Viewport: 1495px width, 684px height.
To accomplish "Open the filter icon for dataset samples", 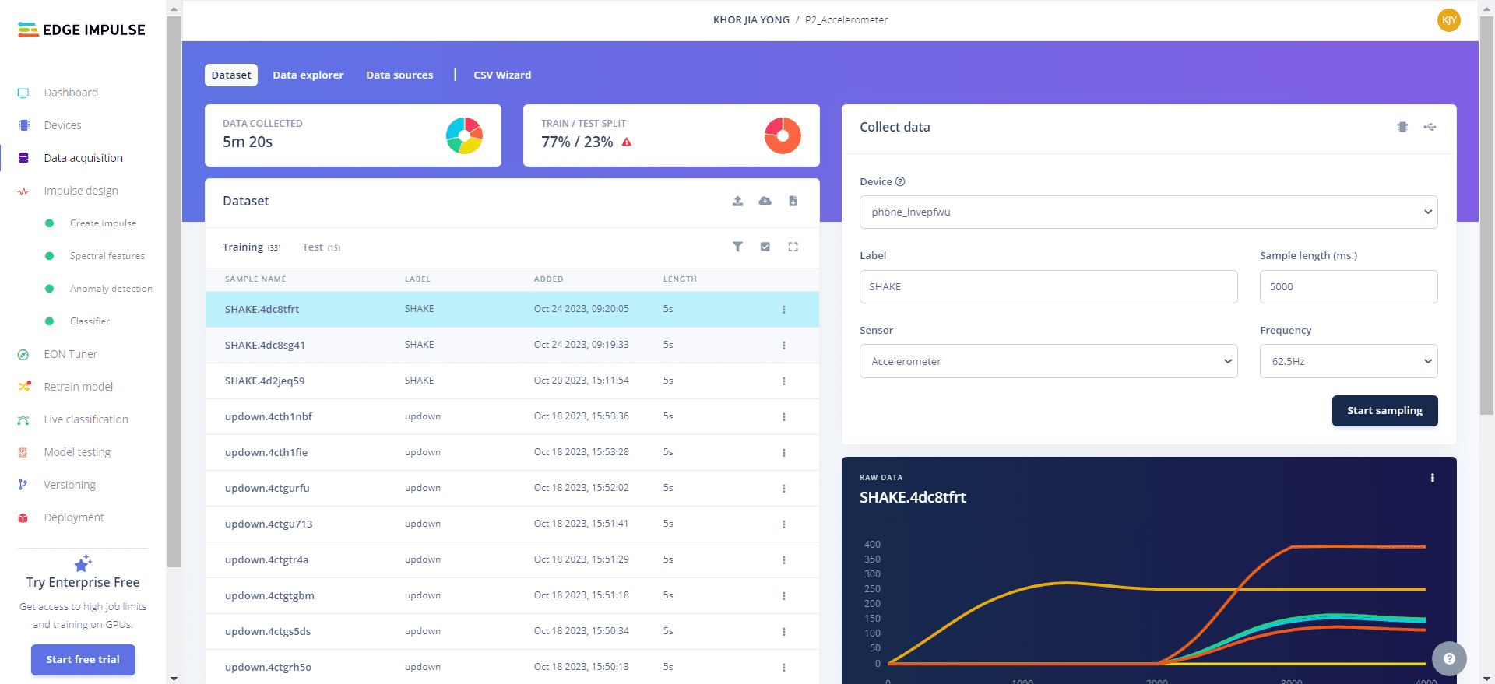I will click(x=737, y=247).
